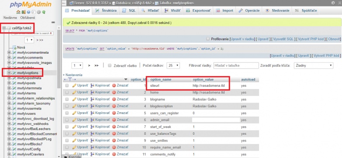Collapse the cs6f5js1zkb2 database tree
This screenshot has height=158, width=342.
click(4, 28)
